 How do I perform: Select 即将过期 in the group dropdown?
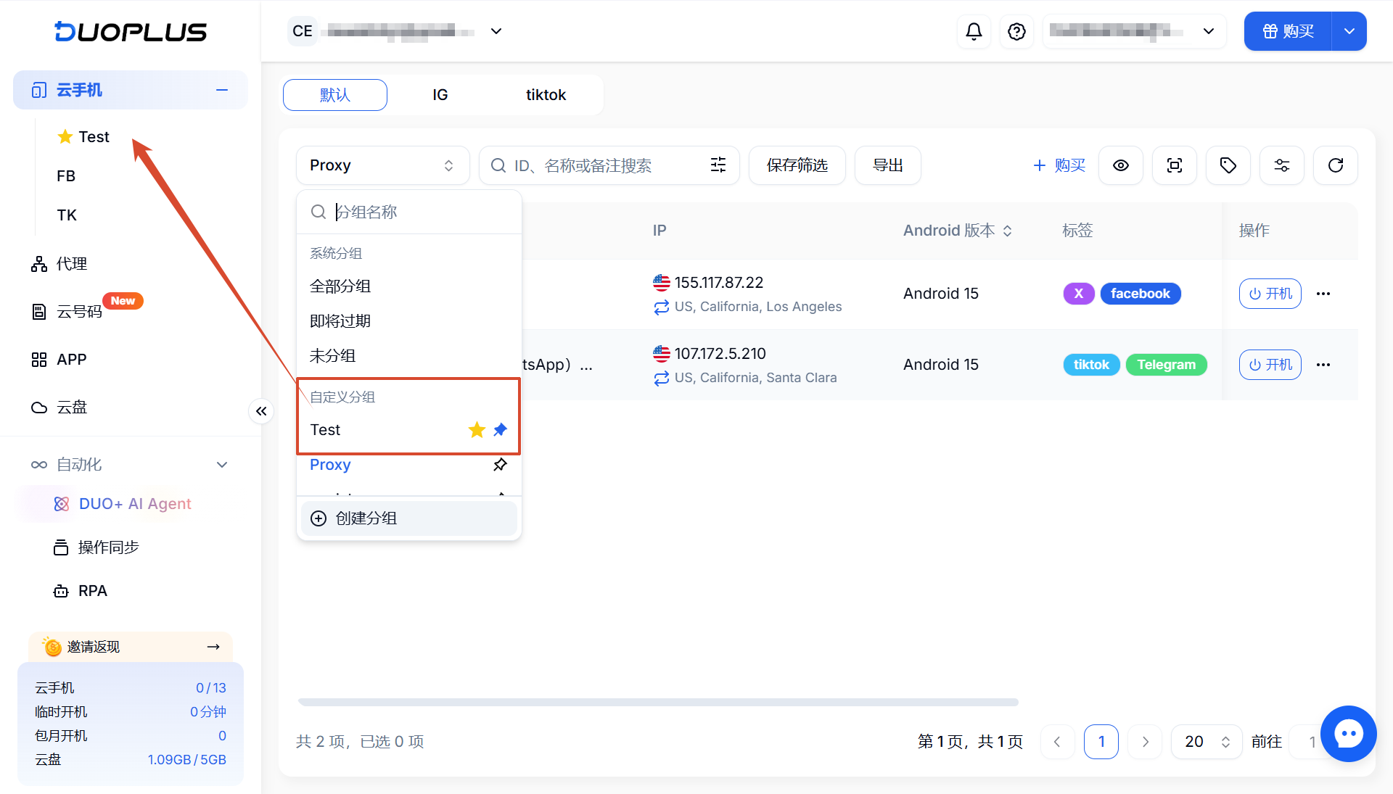(409, 321)
